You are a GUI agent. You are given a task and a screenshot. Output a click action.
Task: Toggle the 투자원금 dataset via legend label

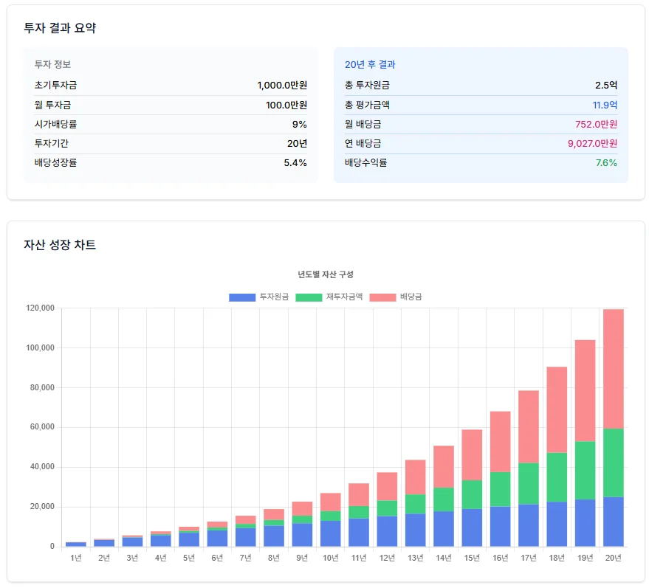(x=274, y=297)
